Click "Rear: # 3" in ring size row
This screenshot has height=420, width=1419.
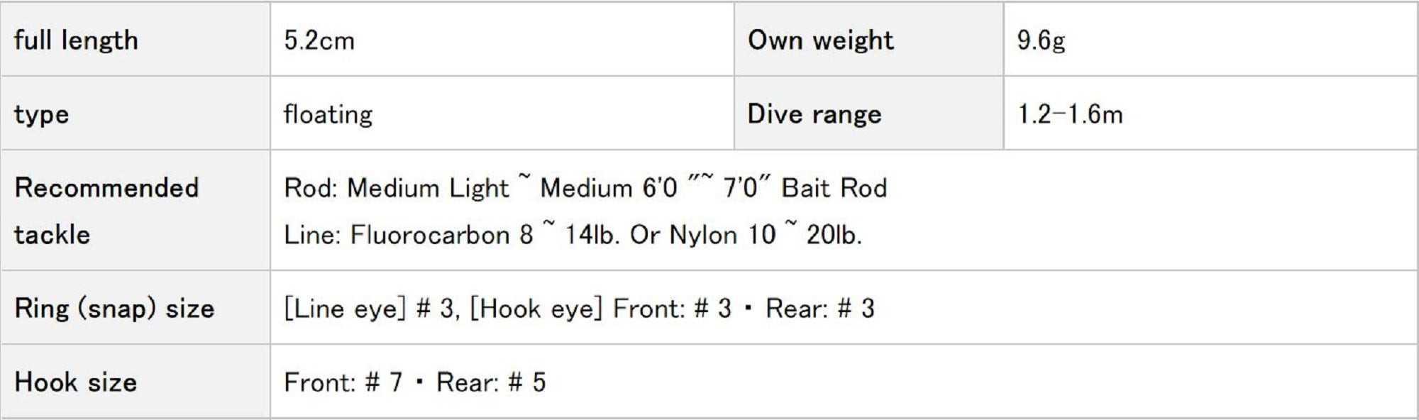point(819,309)
